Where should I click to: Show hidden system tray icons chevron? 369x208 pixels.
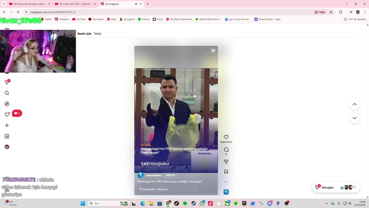(326, 203)
